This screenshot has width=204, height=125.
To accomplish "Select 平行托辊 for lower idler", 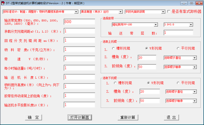I will [178, 83].
